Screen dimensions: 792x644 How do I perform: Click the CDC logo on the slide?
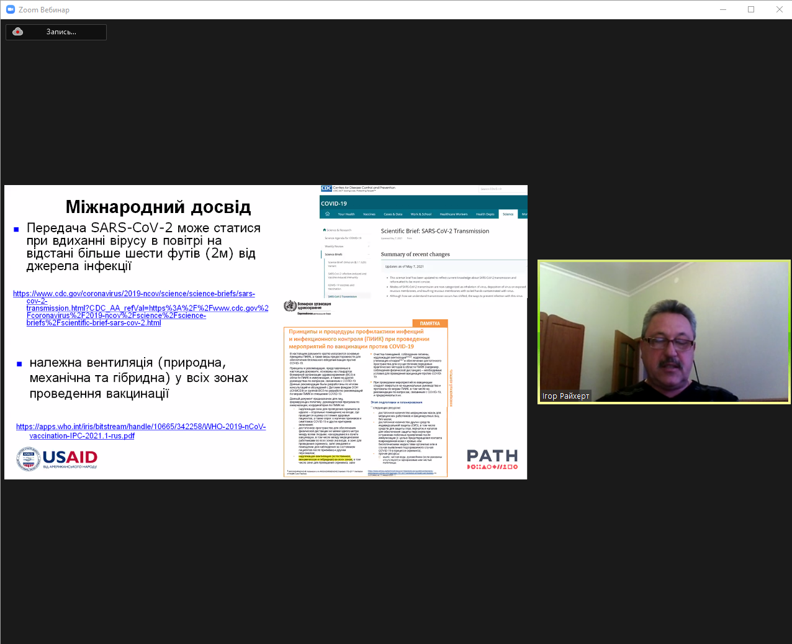pos(326,188)
